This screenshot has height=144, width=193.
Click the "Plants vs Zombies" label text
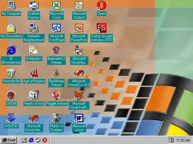(56, 128)
